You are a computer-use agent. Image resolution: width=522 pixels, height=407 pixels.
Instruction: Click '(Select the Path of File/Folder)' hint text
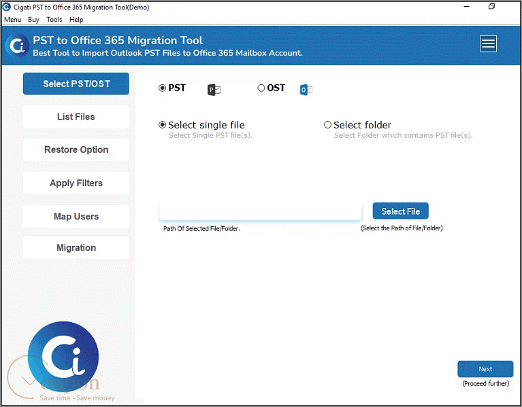(402, 228)
